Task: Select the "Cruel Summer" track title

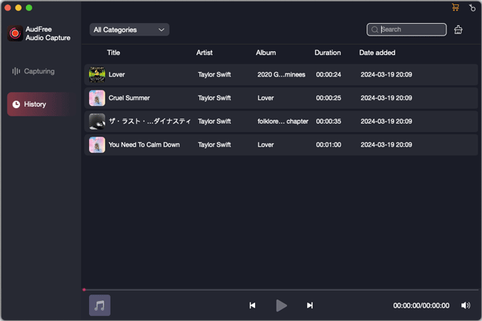Action: tap(129, 98)
